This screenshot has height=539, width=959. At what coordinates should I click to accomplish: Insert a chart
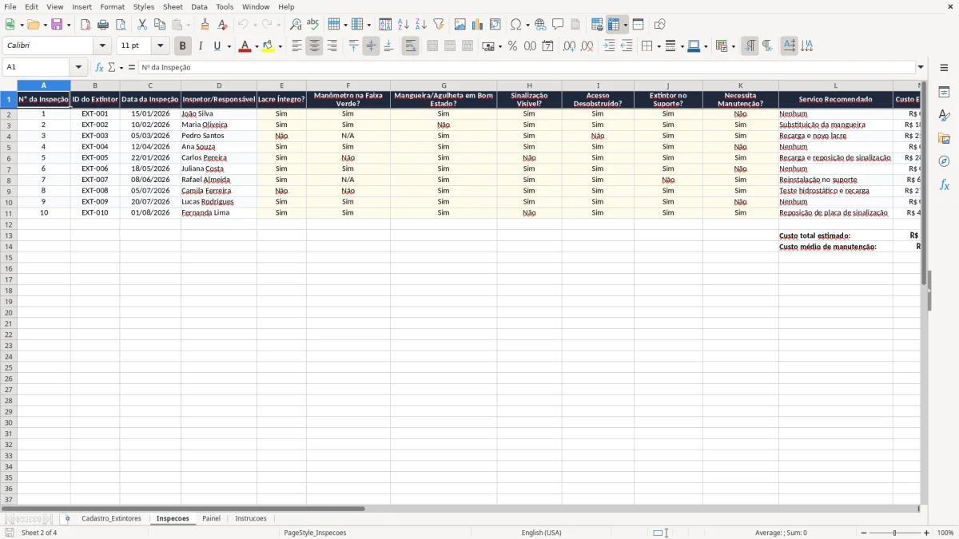(478, 25)
